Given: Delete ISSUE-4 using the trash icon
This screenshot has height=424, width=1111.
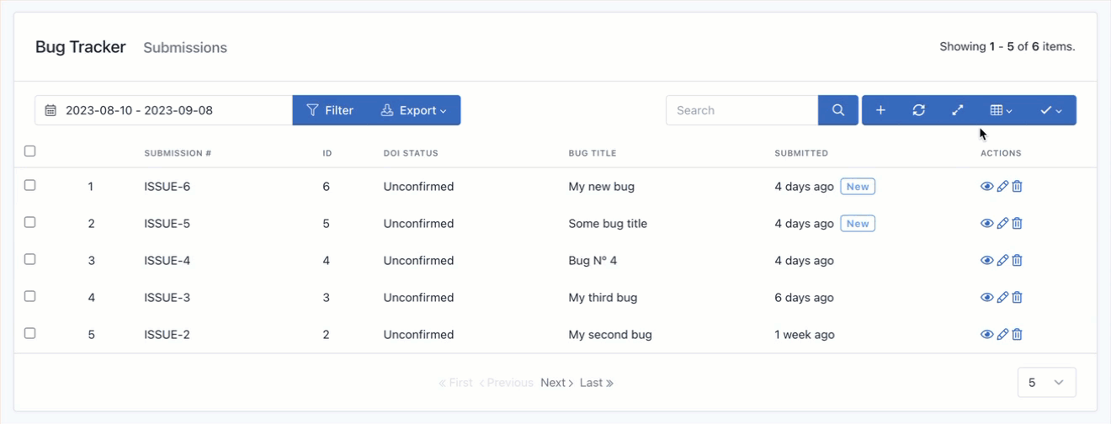Looking at the screenshot, I should (x=1017, y=261).
